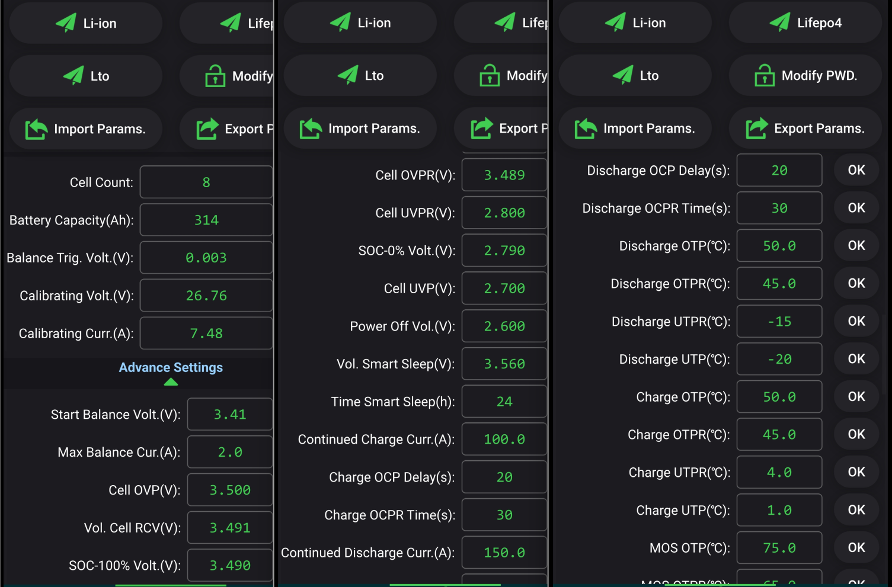
Task: Select the Battery Capacity(Ah) value field
Action: (x=206, y=220)
